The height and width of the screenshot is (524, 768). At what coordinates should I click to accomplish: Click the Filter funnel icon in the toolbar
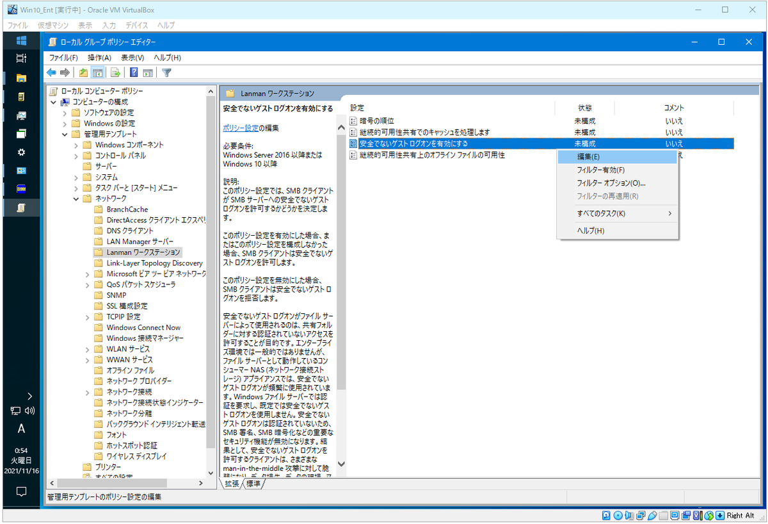point(166,72)
